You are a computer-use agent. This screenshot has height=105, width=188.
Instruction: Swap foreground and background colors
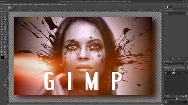pos(5,57)
